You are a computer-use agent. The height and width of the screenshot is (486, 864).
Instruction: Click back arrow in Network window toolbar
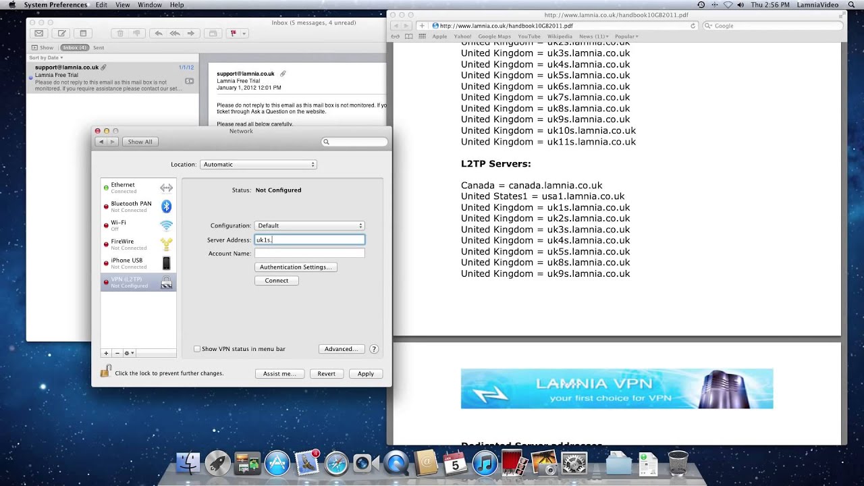tap(101, 142)
